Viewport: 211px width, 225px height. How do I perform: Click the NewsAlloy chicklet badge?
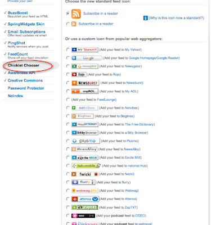(84, 149)
